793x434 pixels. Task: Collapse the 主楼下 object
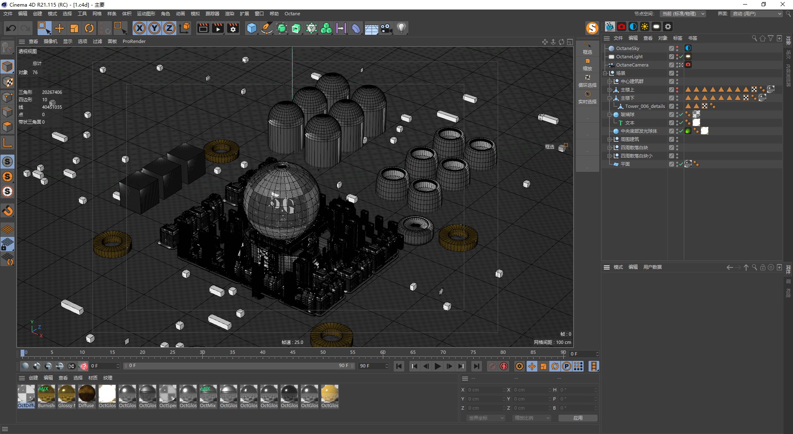point(609,98)
